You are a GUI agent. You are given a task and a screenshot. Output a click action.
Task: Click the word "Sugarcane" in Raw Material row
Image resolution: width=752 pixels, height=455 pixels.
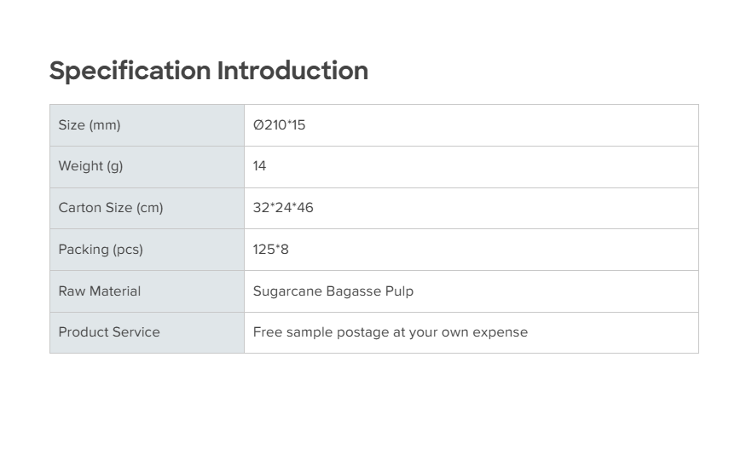[x=287, y=291]
